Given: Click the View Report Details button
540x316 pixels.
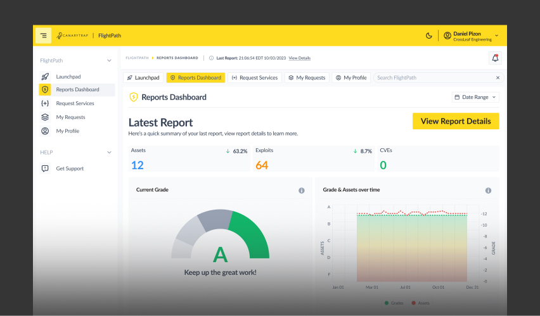Looking at the screenshot, I should (x=456, y=121).
